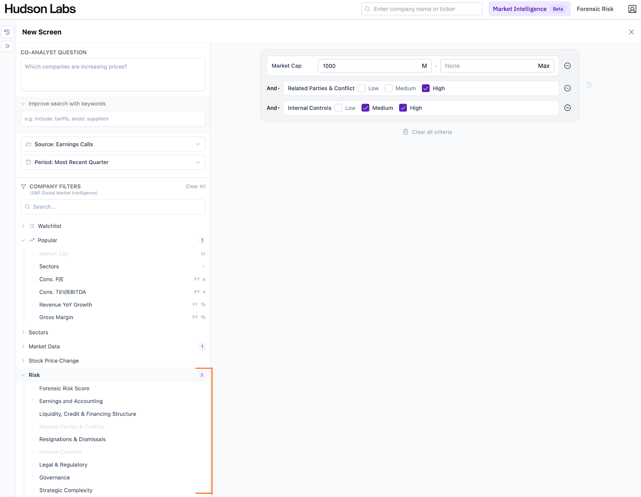Click the double-chevron expand sidebar icon
This screenshot has width=641, height=497.
point(7,46)
